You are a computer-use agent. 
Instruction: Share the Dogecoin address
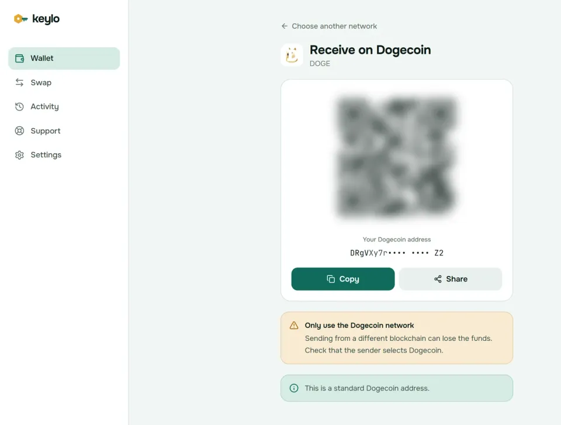(451, 279)
